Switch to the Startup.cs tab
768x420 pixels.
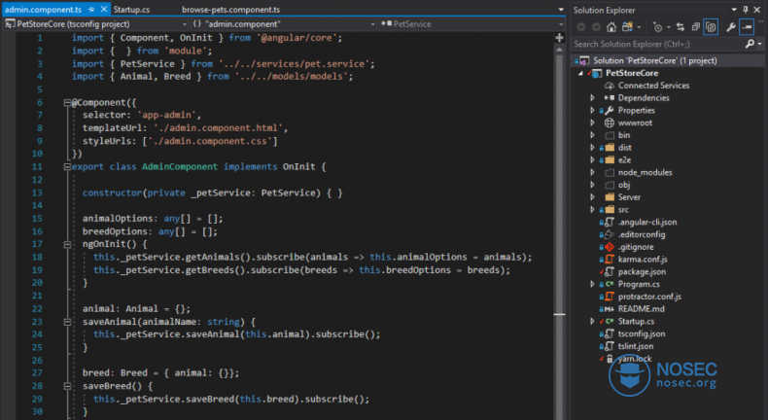click(132, 10)
